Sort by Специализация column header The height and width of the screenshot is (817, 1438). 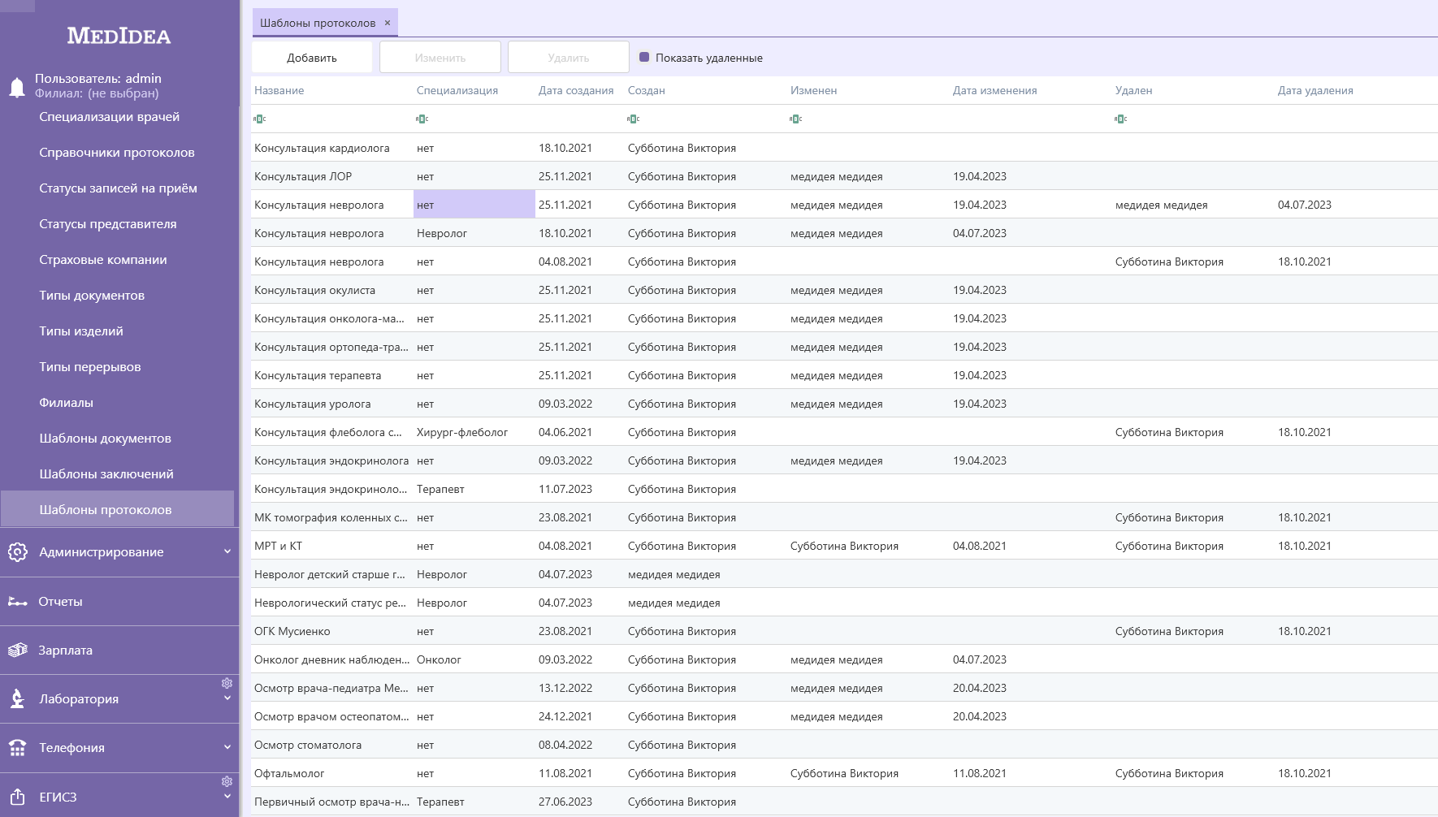coord(457,90)
